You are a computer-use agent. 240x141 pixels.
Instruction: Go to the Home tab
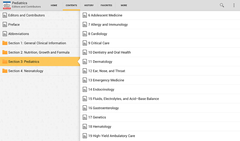(x=54, y=5)
